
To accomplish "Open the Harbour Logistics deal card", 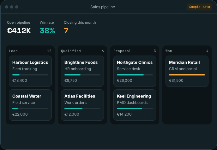I will (x=30, y=71).
